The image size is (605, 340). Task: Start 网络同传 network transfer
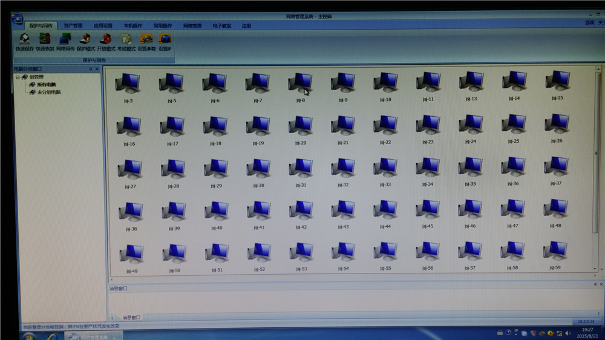pos(65,41)
